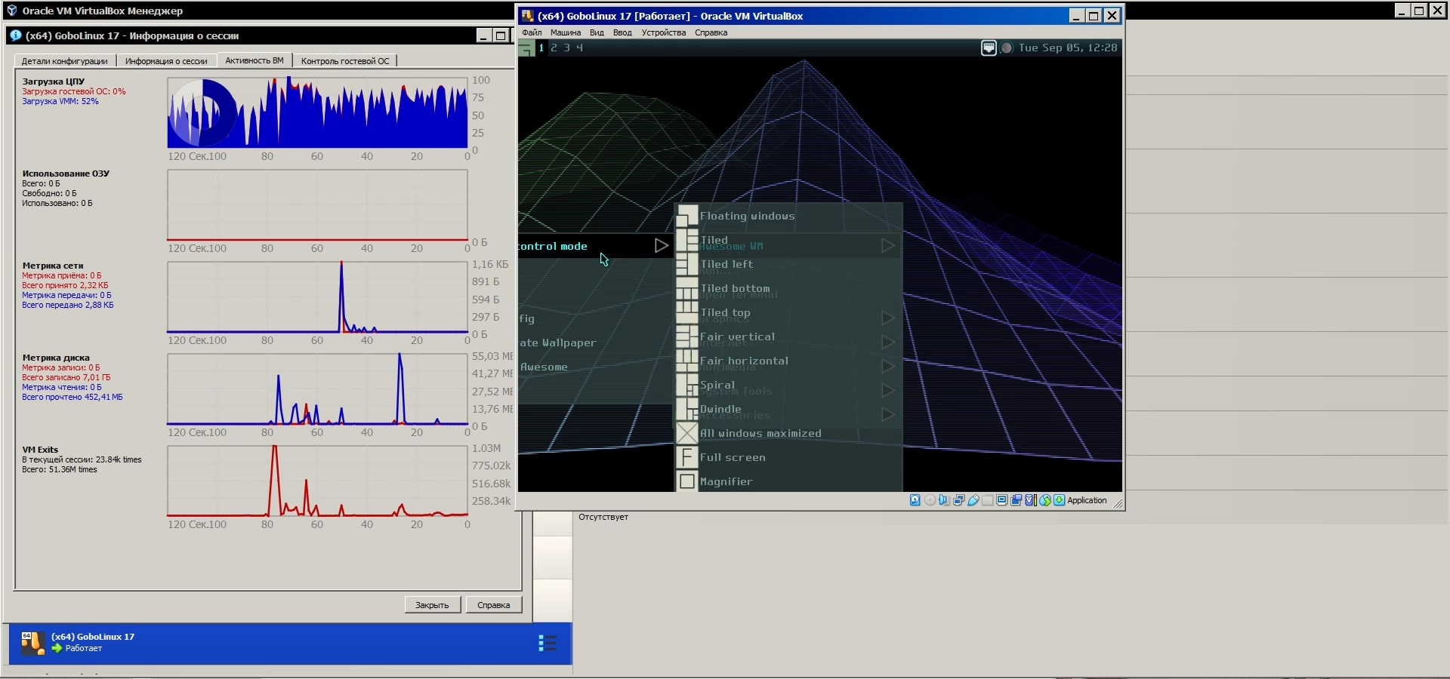Expand the submenu arrow beside Dwindle
This screenshot has width=1450, height=679.
[887, 415]
